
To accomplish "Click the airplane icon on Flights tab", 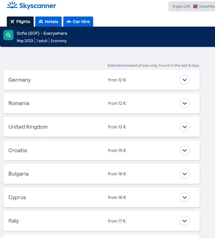I will (12, 22).
